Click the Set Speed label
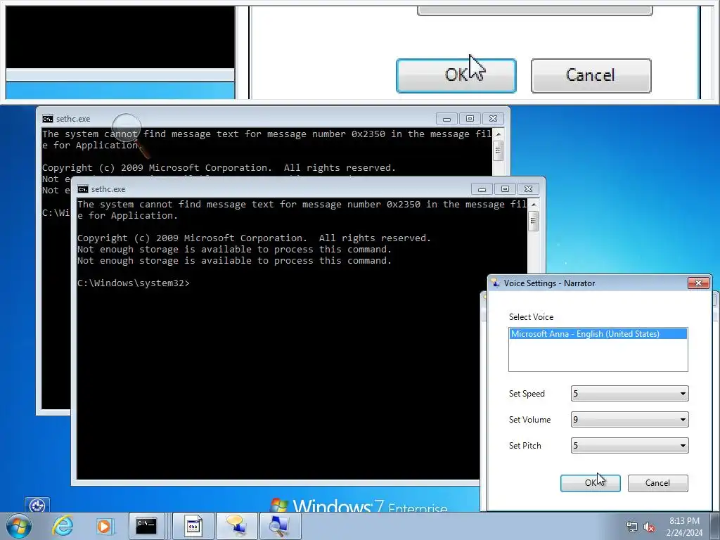Screen dimensions: 720x540 (527, 394)
